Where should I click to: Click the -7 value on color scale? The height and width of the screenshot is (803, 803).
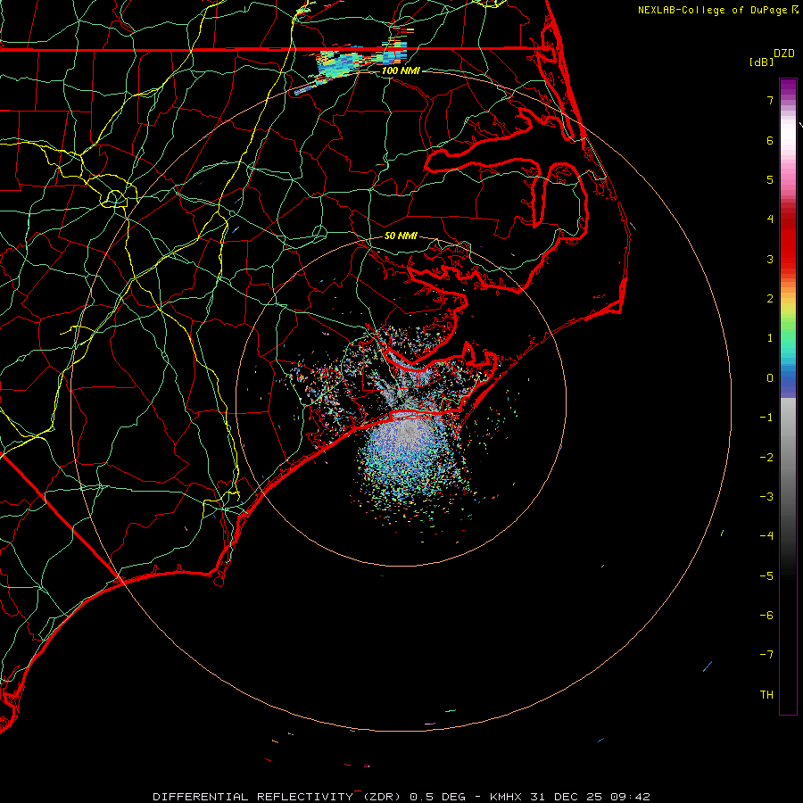(766, 655)
